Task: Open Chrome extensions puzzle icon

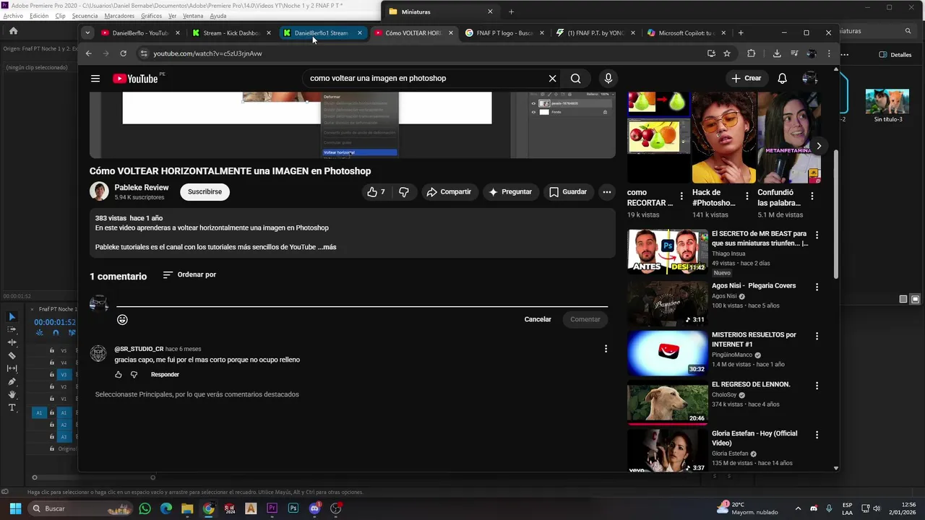Action: [x=751, y=53]
